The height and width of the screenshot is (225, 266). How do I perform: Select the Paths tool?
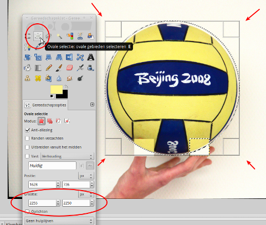pyautogui.click(x=28, y=47)
